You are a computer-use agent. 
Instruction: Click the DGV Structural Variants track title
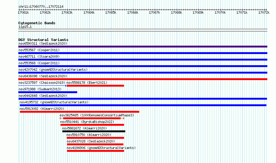click(x=43, y=40)
